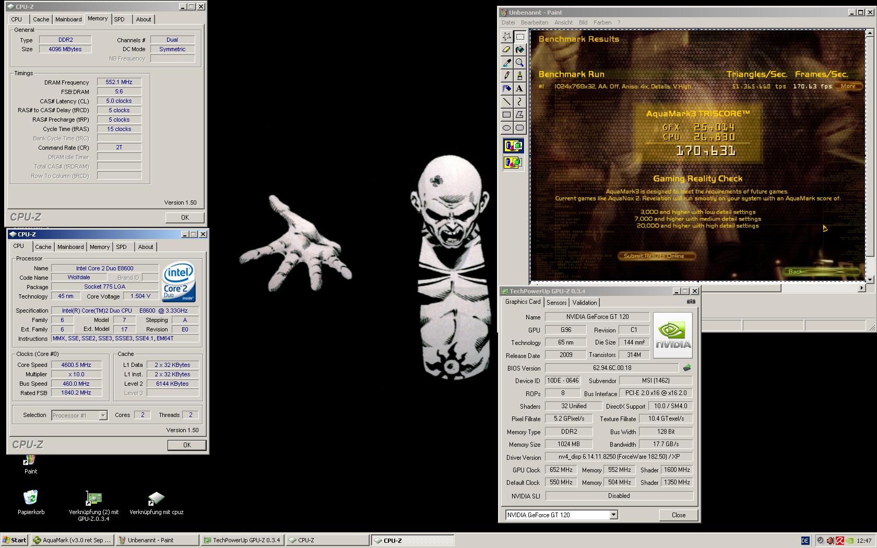The height and width of the screenshot is (548, 877).
Task: Open the Farben menu in Paint
Action: click(x=602, y=22)
